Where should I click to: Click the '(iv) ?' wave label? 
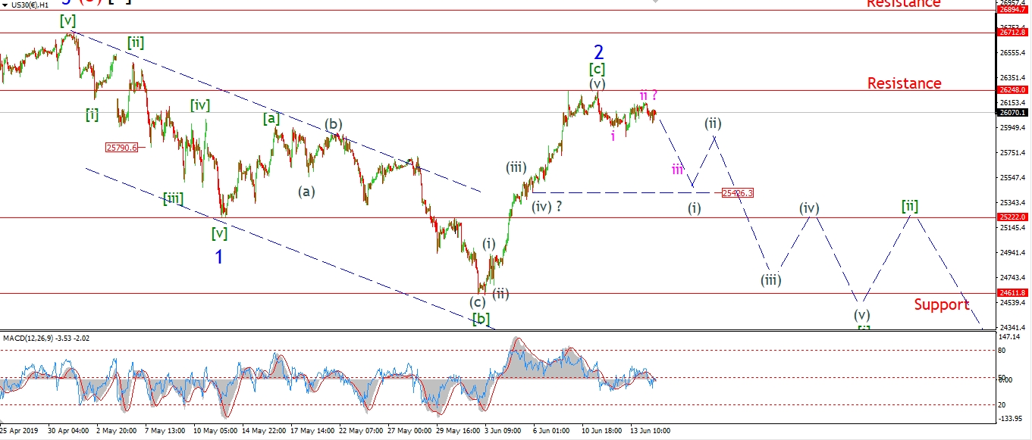tap(546, 205)
